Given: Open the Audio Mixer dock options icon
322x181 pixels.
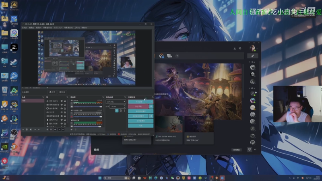Looking at the screenshot, I should click(x=103, y=97).
